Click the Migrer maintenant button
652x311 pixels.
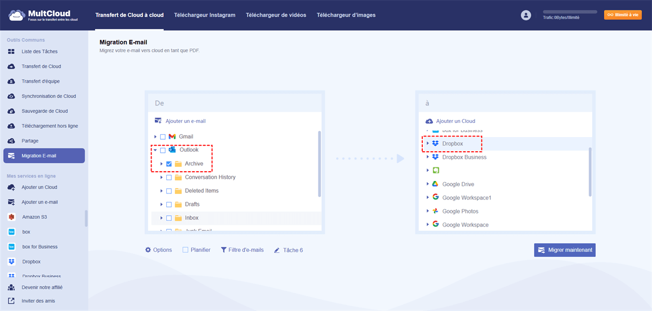click(565, 250)
